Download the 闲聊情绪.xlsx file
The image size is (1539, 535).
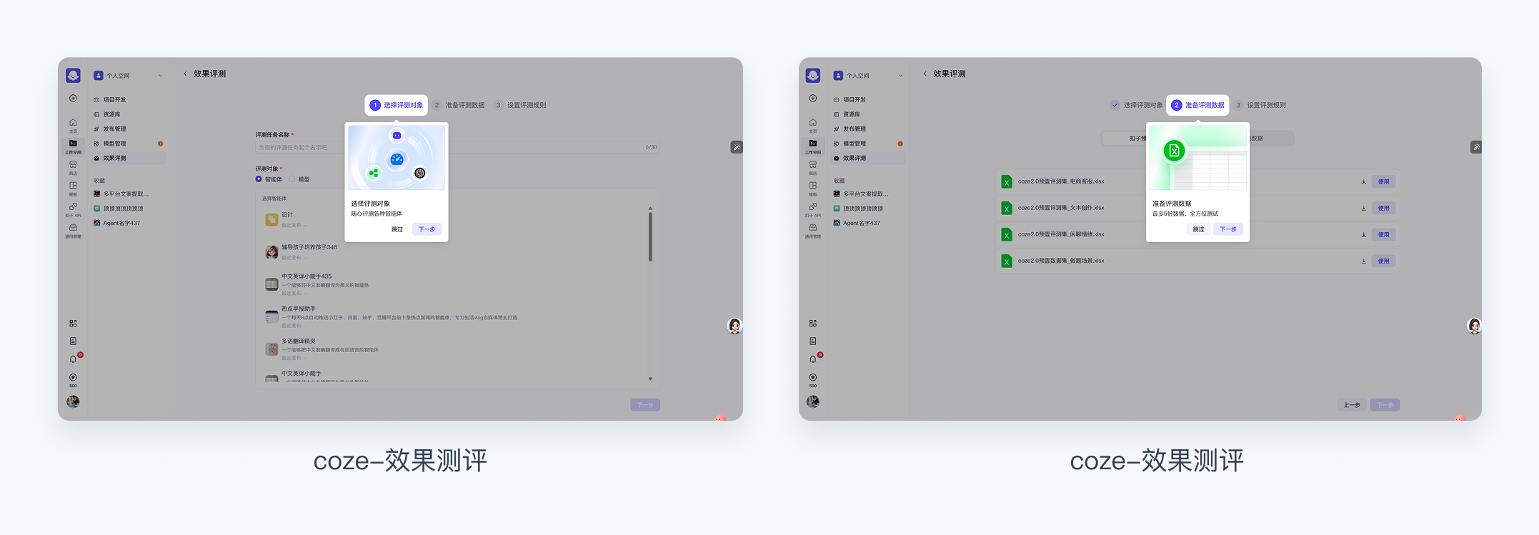coord(1364,235)
